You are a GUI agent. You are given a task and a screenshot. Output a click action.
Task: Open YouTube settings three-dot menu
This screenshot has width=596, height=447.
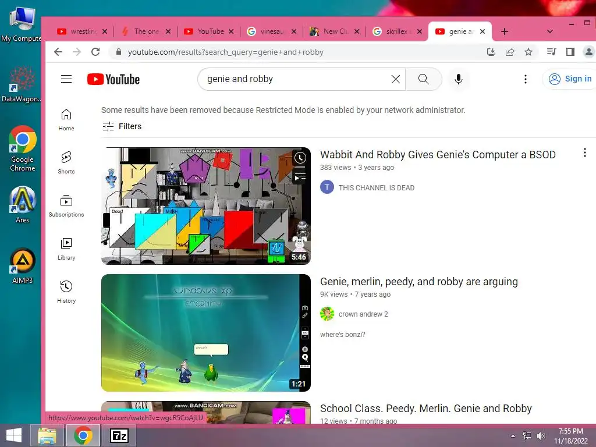click(x=526, y=79)
